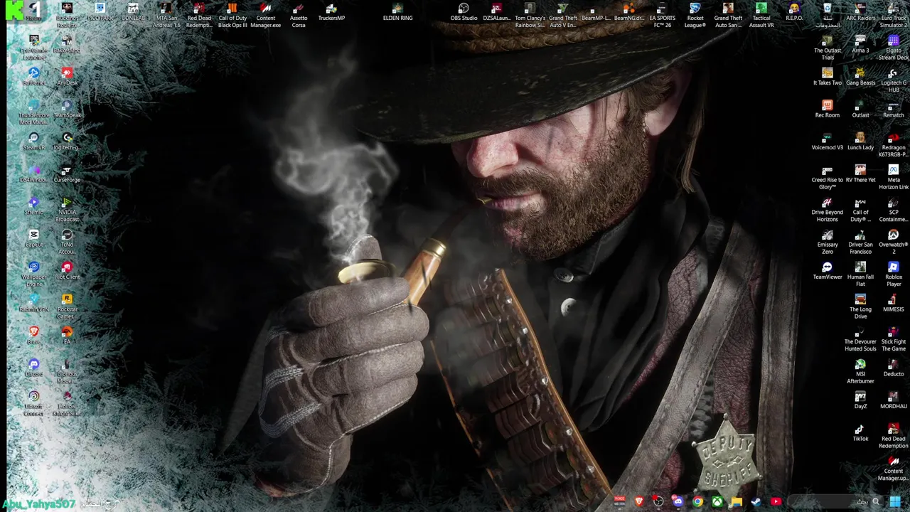Open NVIDIA Broadcast shortcut
This screenshot has width=910, height=512.
[x=67, y=210]
